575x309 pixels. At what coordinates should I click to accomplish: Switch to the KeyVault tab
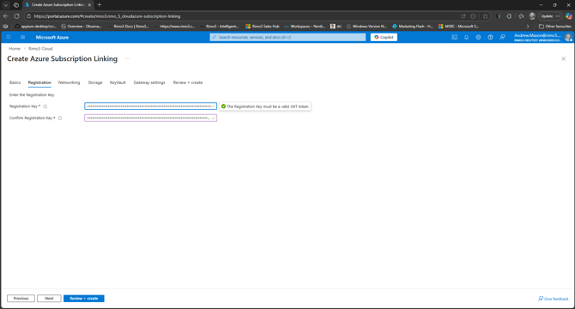pyautogui.click(x=118, y=82)
